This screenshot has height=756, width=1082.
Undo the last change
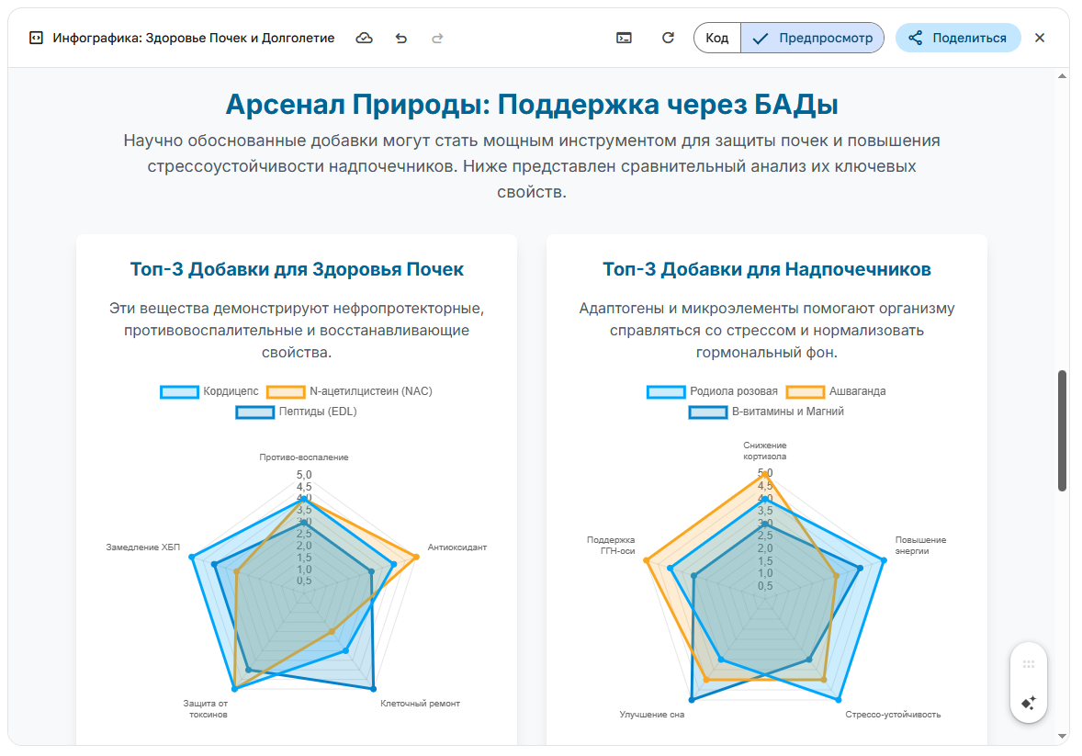click(401, 38)
